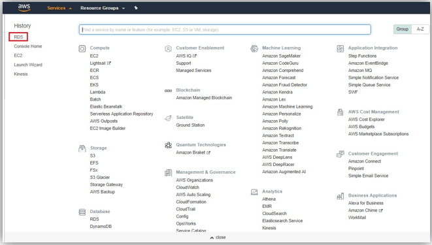Click the external link icon beside Amazon Chime
The width and height of the screenshot is (432, 245).
pos(380,210)
